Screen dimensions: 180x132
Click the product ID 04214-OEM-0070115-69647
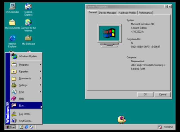[x=145, y=47]
